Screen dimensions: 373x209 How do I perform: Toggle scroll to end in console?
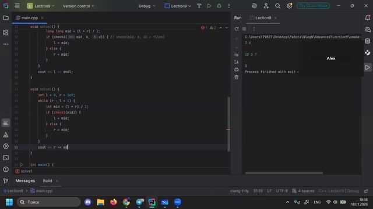236,62
